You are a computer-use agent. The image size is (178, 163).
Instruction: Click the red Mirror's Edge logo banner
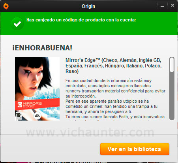tap(37, 104)
